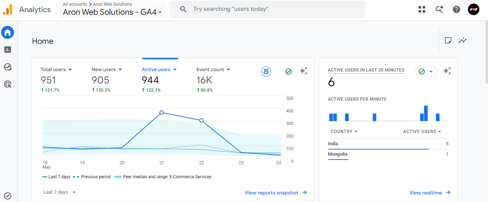This screenshot has width=488, height=202.
Task: Click the 944 active users value
Action: tap(150, 80)
